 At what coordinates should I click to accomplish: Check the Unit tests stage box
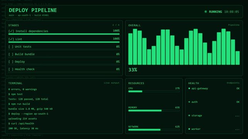click(x=11, y=47)
